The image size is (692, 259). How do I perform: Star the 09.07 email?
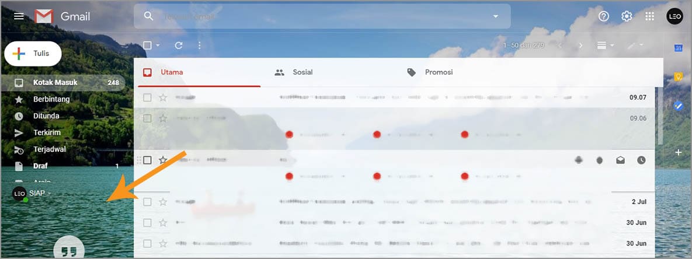click(x=163, y=97)
